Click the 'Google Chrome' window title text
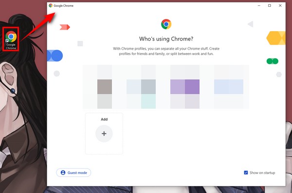This screenshot has width=292, height=193. 63,5
